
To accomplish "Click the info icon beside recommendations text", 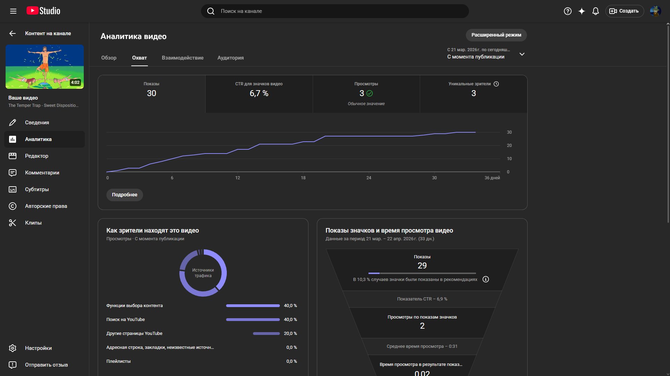I will pyautogui.click(x=486, y=279).
